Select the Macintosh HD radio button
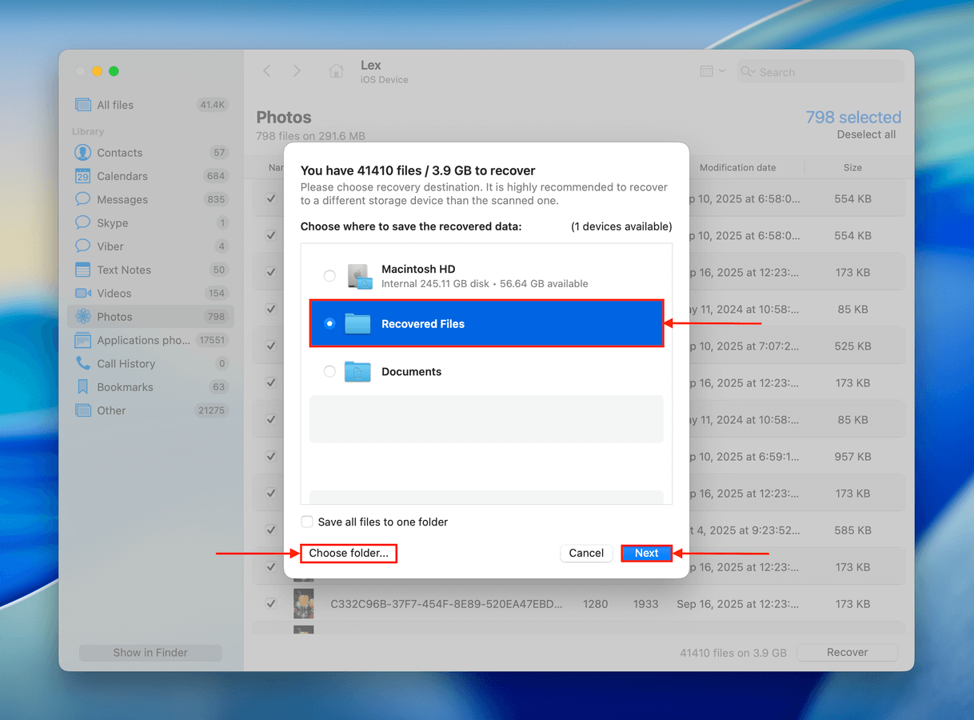 tap(329, 276)
